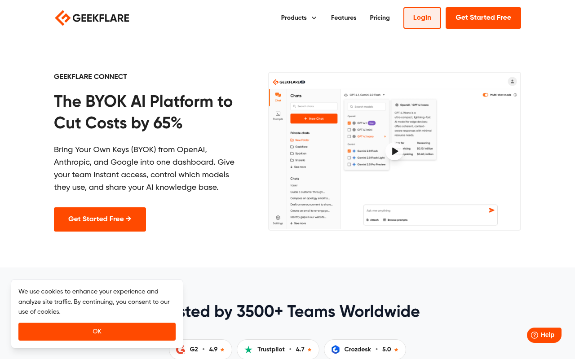Click Get Started Free in the navigation bar
Screen dimensions: 575x359
pyautogui.click(x=483, y=18)
